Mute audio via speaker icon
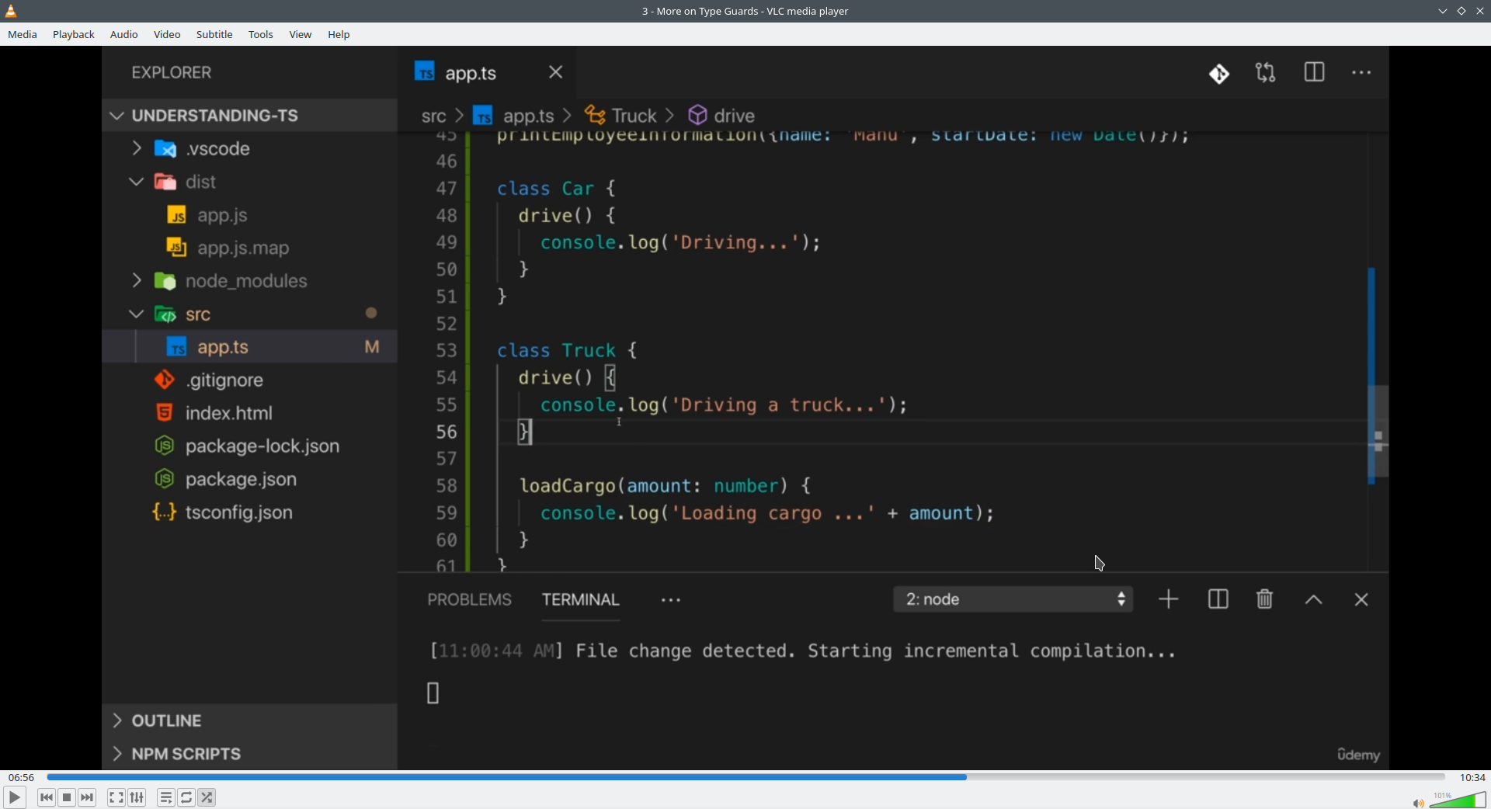Viewport: 1491px width, 809px height. (1418, 802)
